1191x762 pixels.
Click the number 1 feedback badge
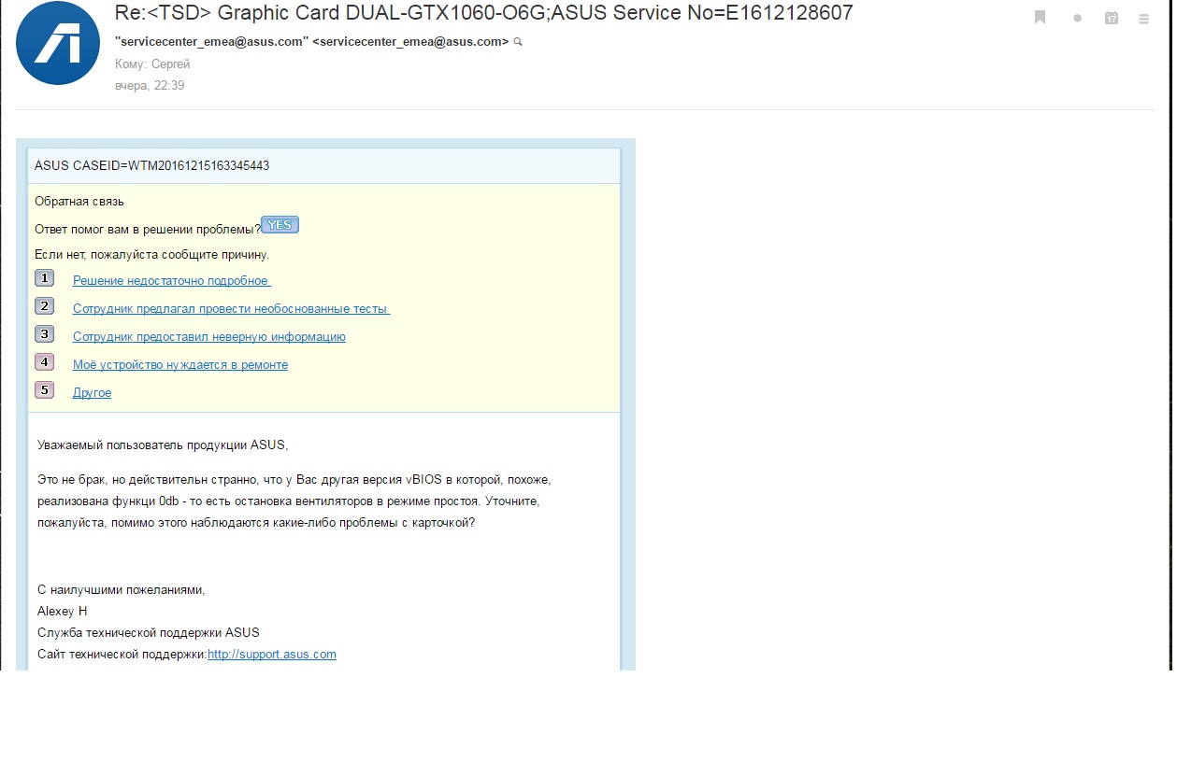(x=44, y=278)
